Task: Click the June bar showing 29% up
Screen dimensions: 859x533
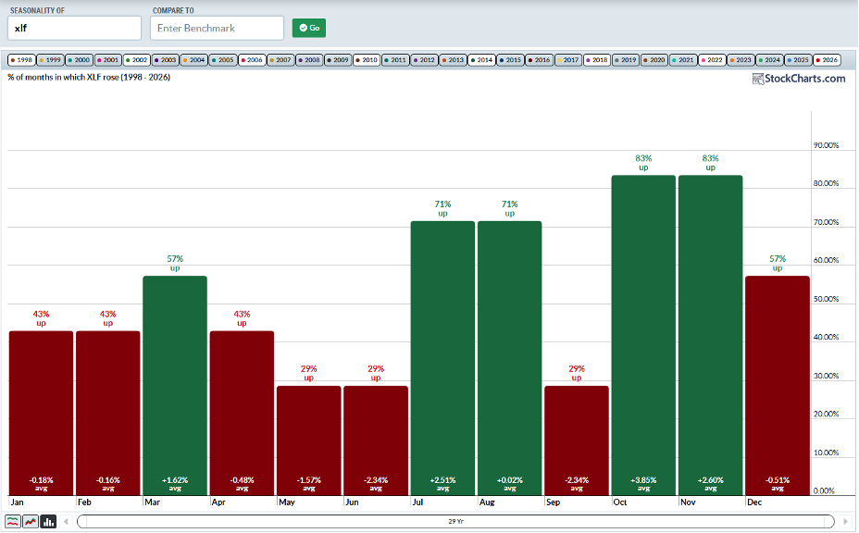Action: coord(376,441)
